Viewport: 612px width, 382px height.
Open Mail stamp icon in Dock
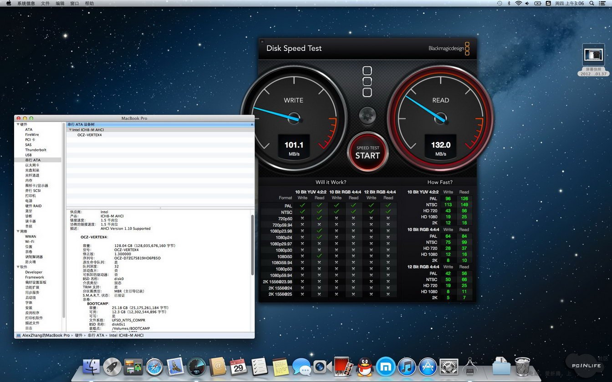click(x=175, y=367)
